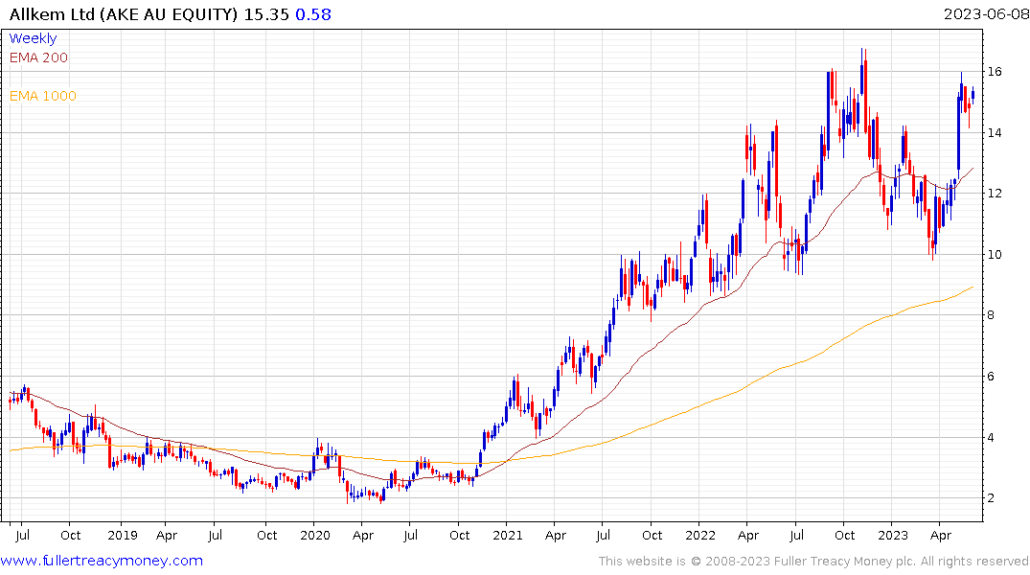Click the 2023 year label on time axis

coord(893,535)
